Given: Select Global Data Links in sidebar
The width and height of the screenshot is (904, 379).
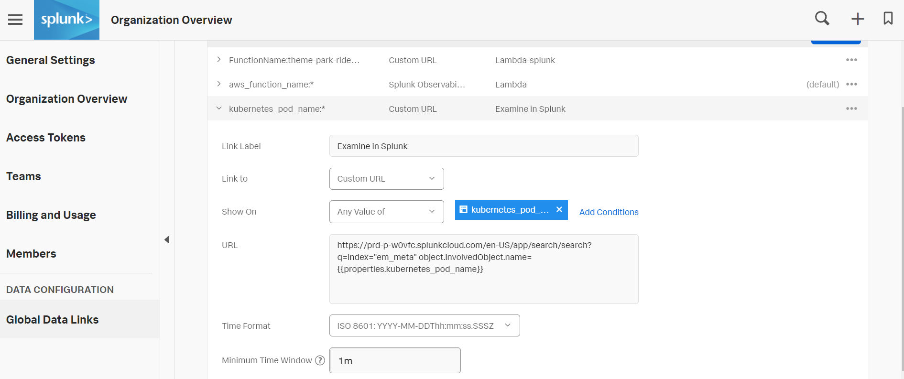Looking at the screenshot, I should [80, 319].
